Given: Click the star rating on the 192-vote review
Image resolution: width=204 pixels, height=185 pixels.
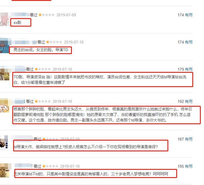Looking at the screenshot, I should (x=43, y=101).
